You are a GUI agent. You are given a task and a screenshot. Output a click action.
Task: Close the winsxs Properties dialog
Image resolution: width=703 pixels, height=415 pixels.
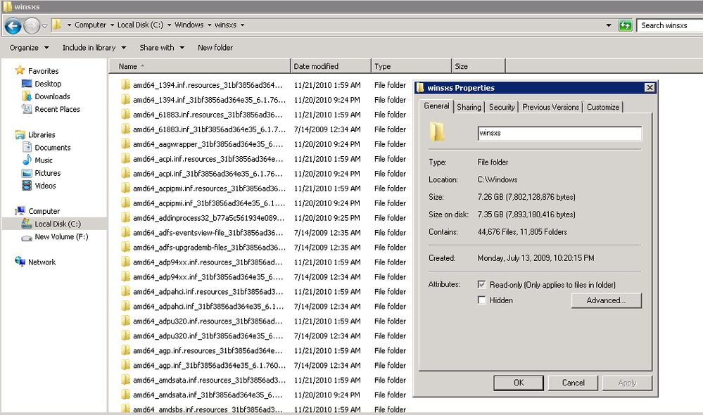click(650, 87)
